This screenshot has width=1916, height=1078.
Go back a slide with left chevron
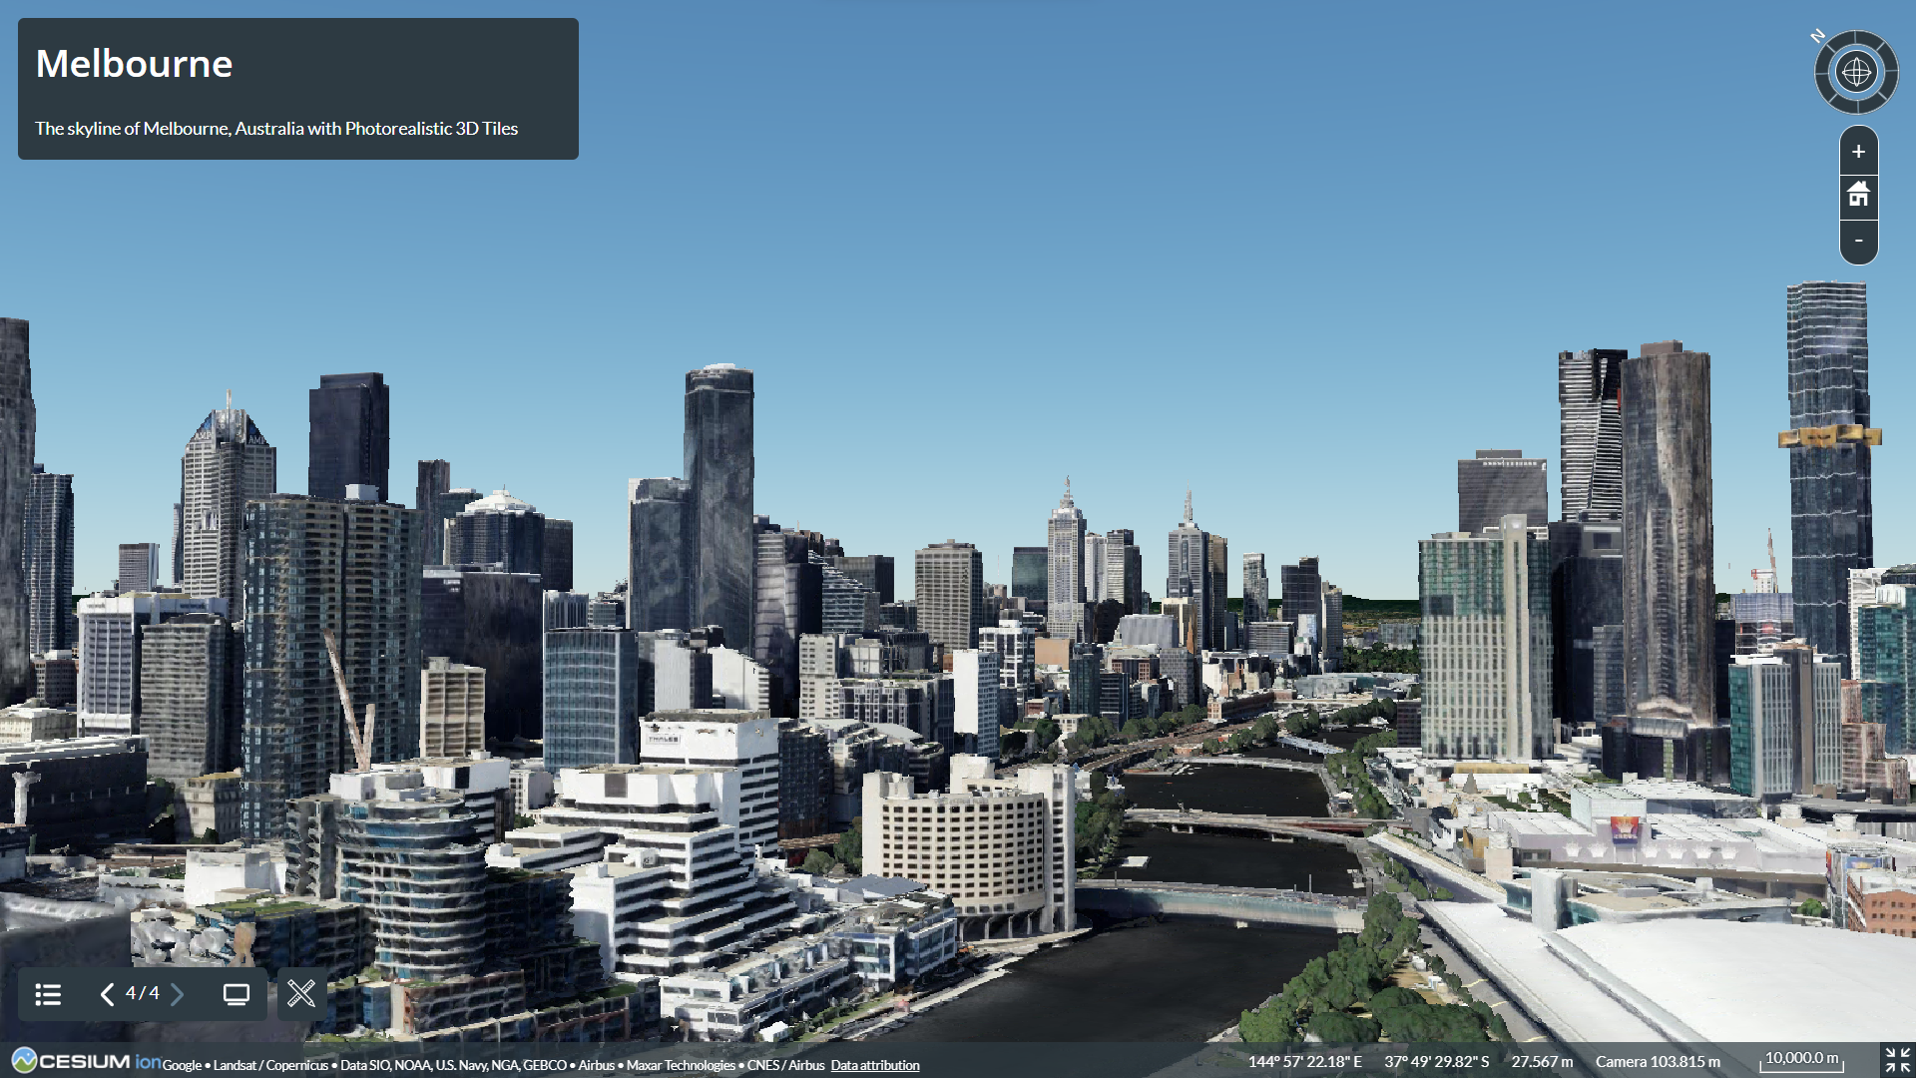(x=107, y=994)
